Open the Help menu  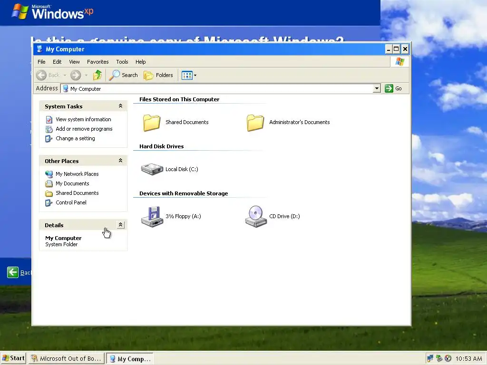tap(140, 62)
